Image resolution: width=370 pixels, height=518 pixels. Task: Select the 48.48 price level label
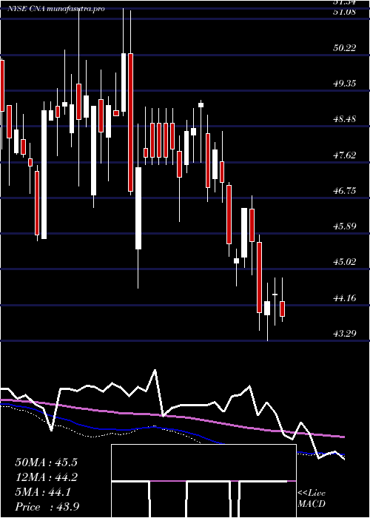(x=345, y=118)
